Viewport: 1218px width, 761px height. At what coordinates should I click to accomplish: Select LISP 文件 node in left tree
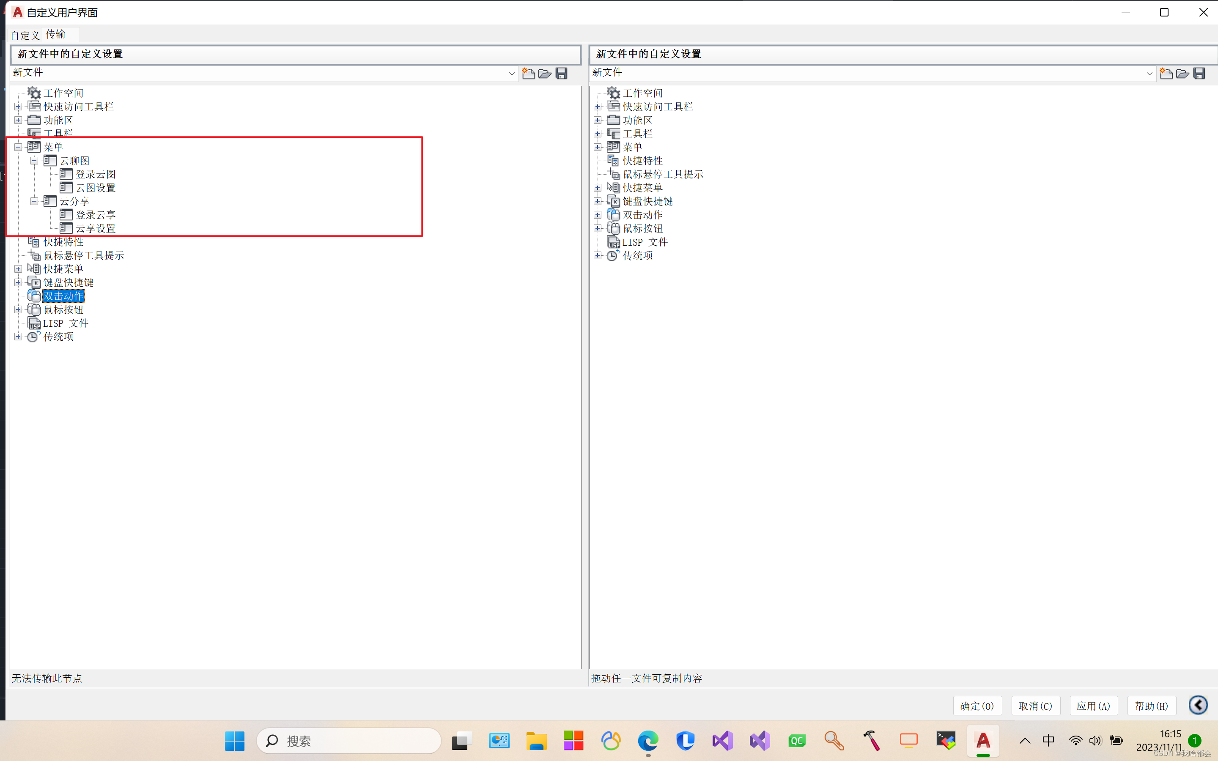click(66, 323)
